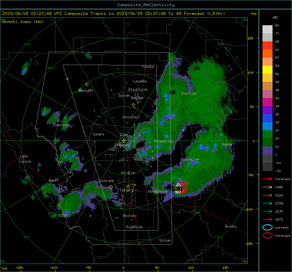
Task: Click the Limestone label
Action: point(61,125)
